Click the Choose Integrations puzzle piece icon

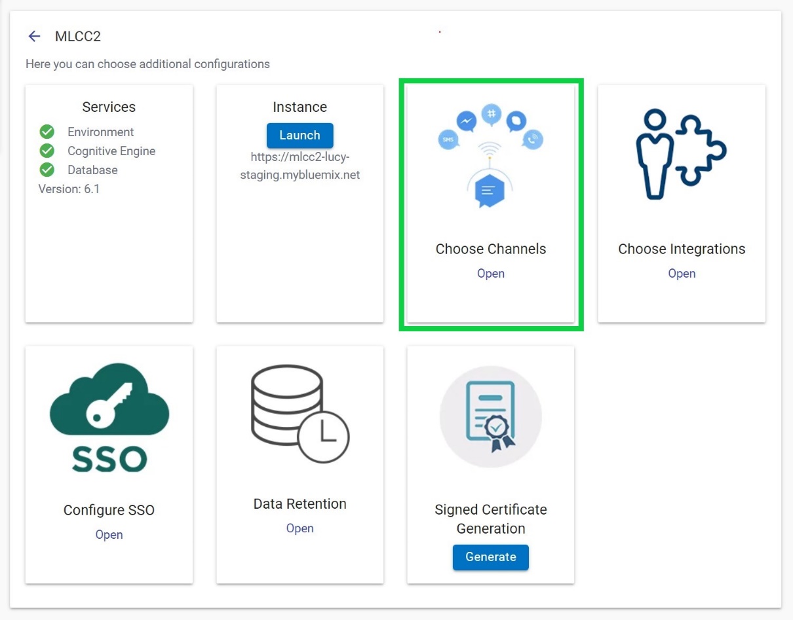tap(681, 155)
